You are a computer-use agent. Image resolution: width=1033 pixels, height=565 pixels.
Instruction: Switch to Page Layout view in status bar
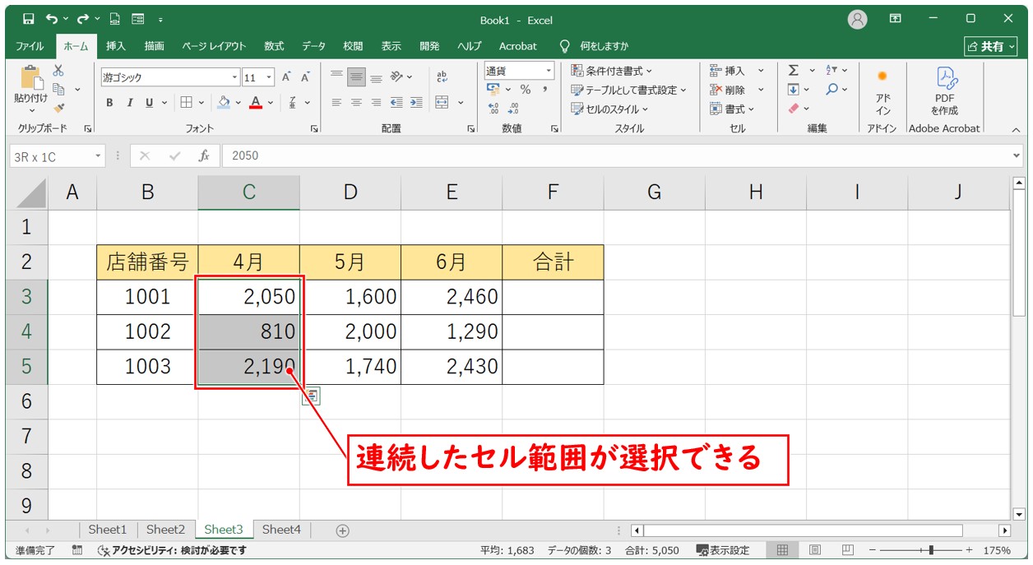click(x=814, y=550)
